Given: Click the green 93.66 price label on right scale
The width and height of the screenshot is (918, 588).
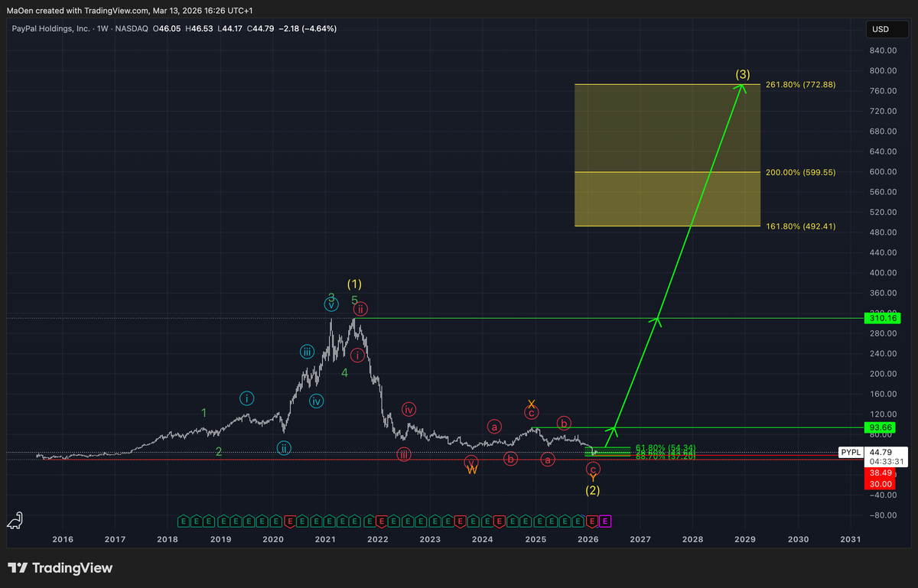Looking at the screenshot, I should (x=880, y=427).
